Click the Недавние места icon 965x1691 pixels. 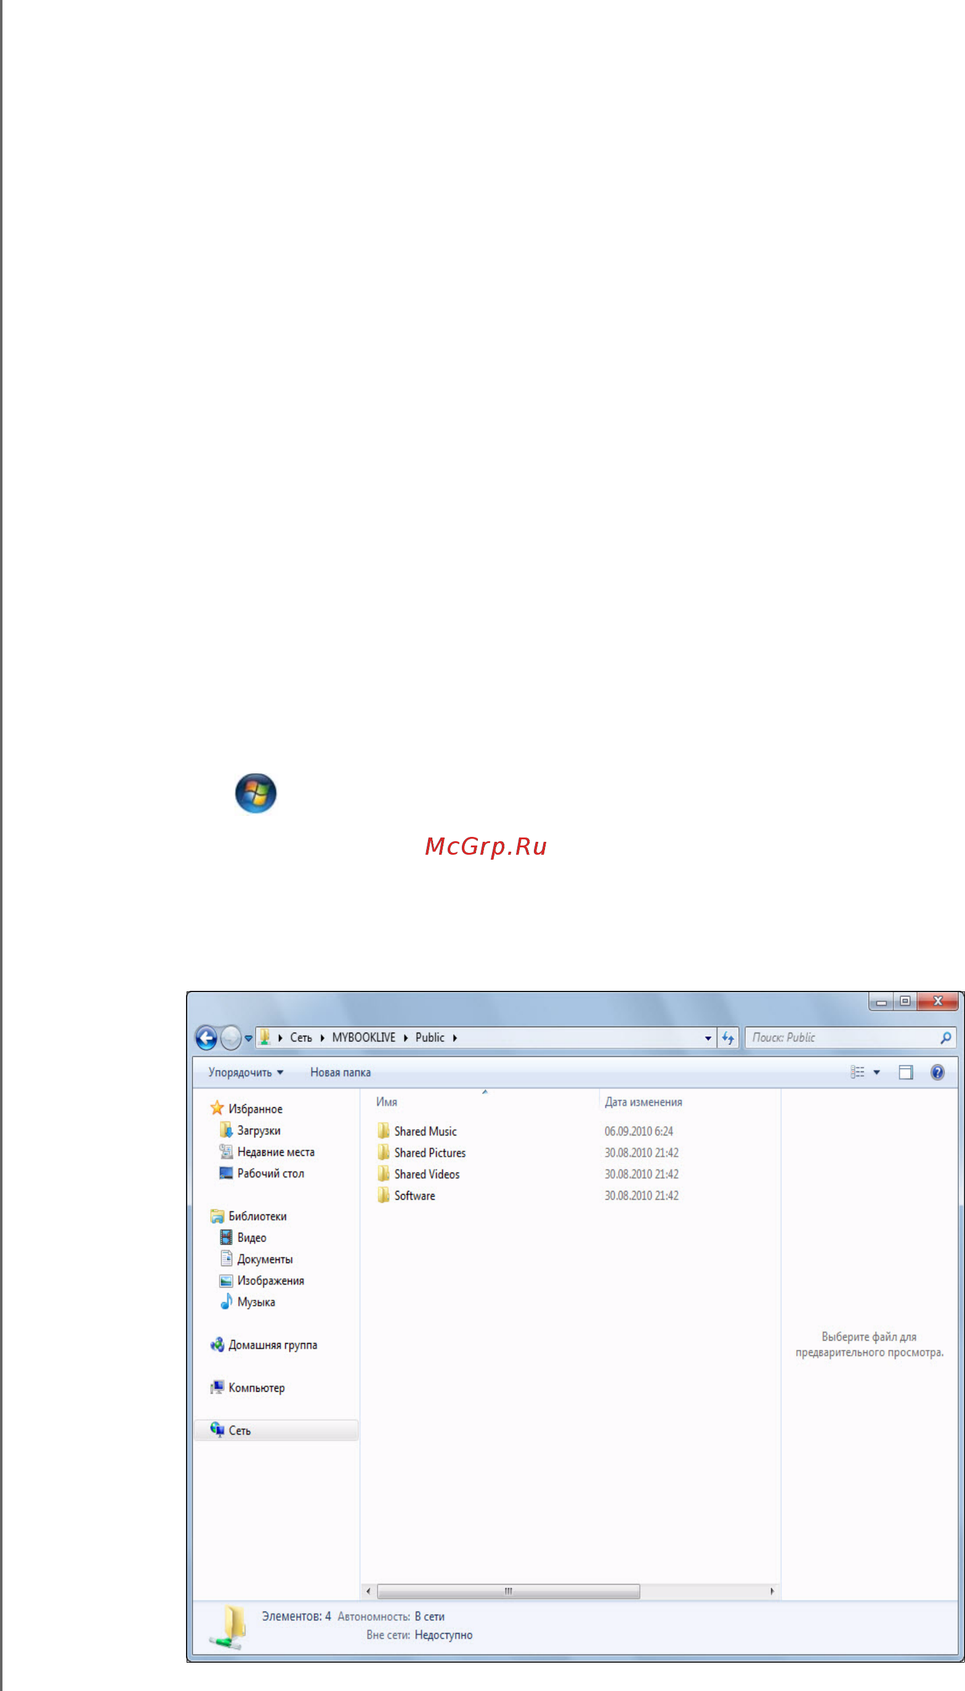(x=226, y=1152)
